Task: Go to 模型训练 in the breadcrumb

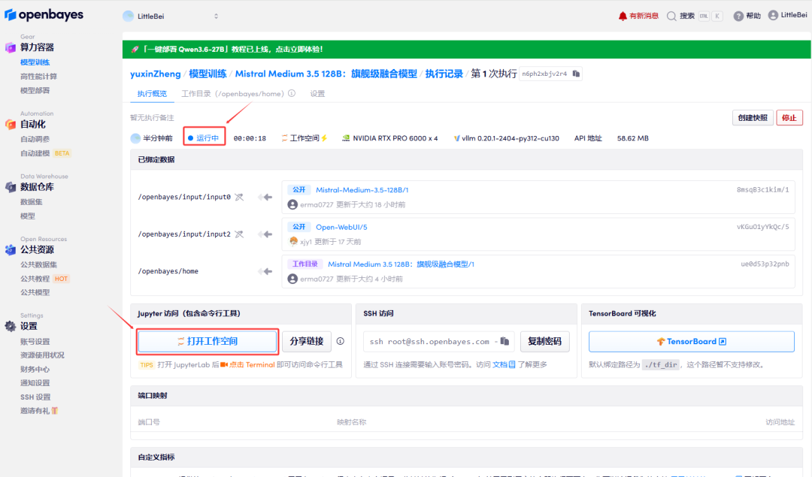Action: pos(208,74)
